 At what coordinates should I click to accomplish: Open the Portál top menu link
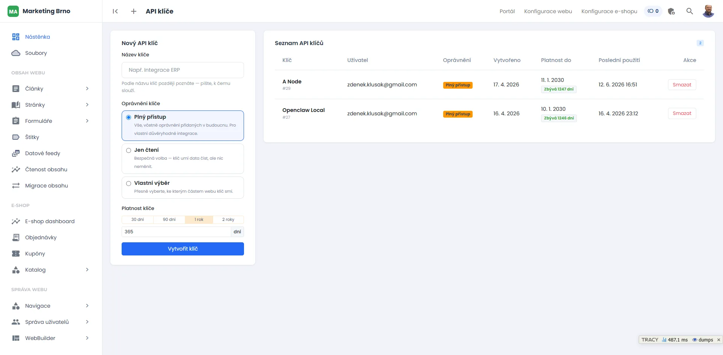[507, 11]
